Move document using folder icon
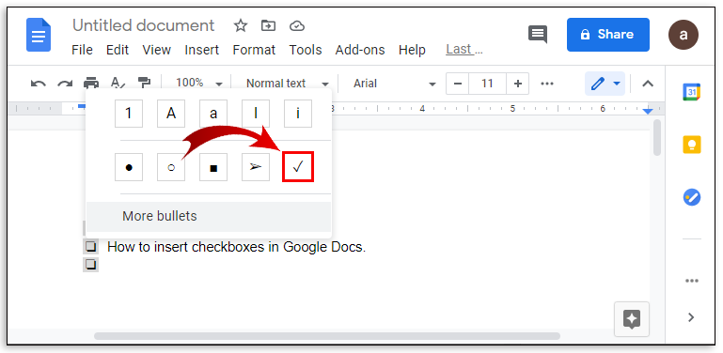The image size is (723, 353). (268, 25)
